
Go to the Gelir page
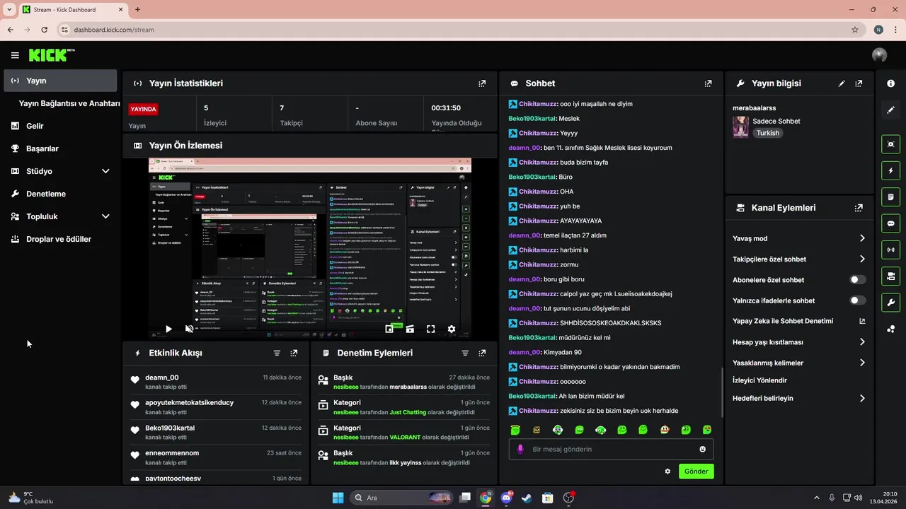pos(60,126)
